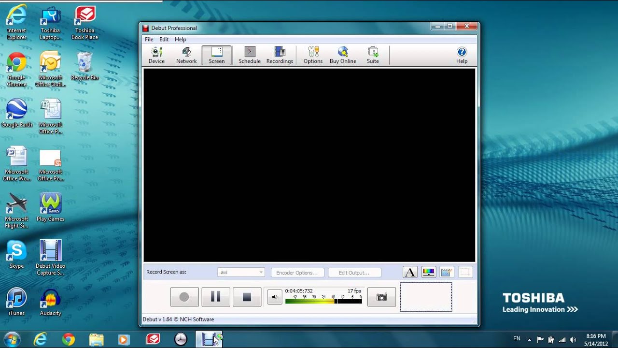Click the Encoder Options button

tap(297, 273)
